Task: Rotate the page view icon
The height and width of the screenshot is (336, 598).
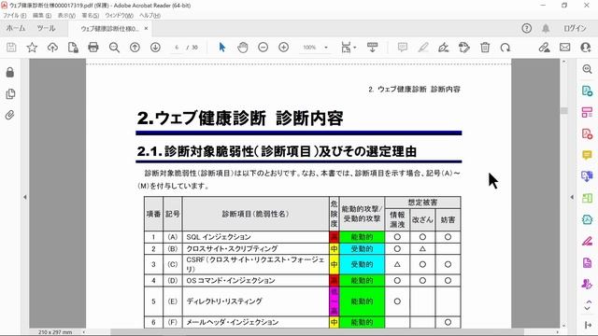Action: coord(505,48)
